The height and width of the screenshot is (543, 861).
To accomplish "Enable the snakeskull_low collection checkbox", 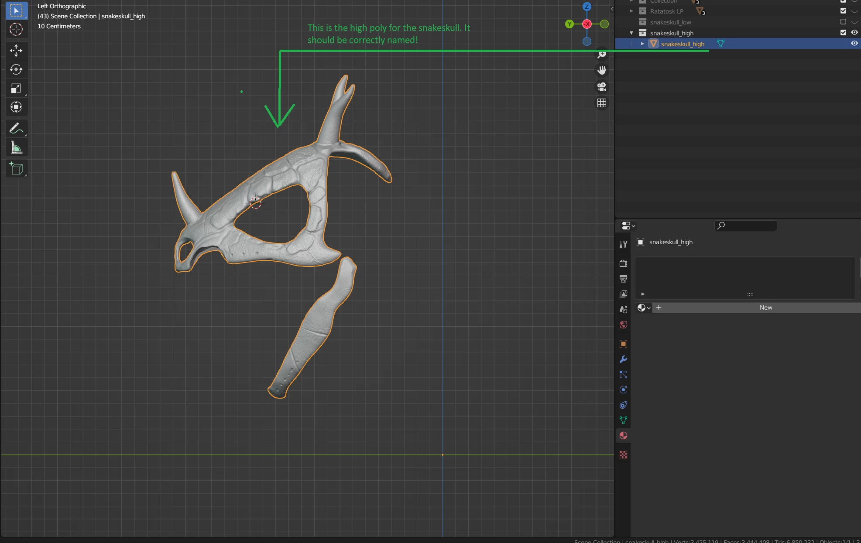I will click(x=843, y=22).
